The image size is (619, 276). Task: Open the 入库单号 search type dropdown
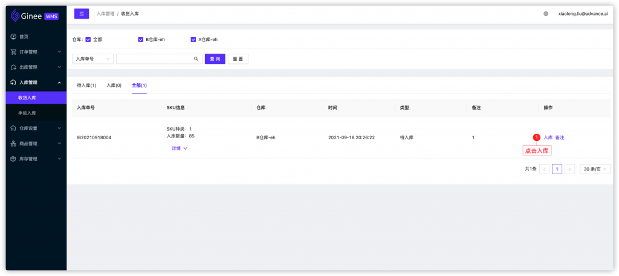pos(92,59)
